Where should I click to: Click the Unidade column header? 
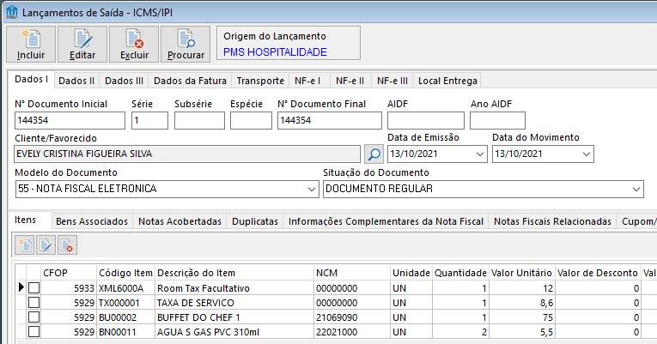[x=411, y=273]
